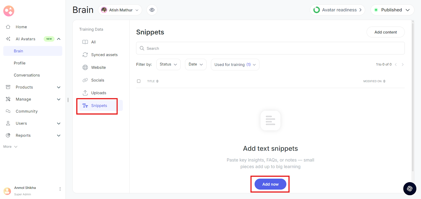Open user options three-dot menu
This screenshot has width=421, height=199.
(x=60, y=189)
